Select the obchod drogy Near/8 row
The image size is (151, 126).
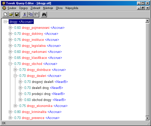[45, 100]
